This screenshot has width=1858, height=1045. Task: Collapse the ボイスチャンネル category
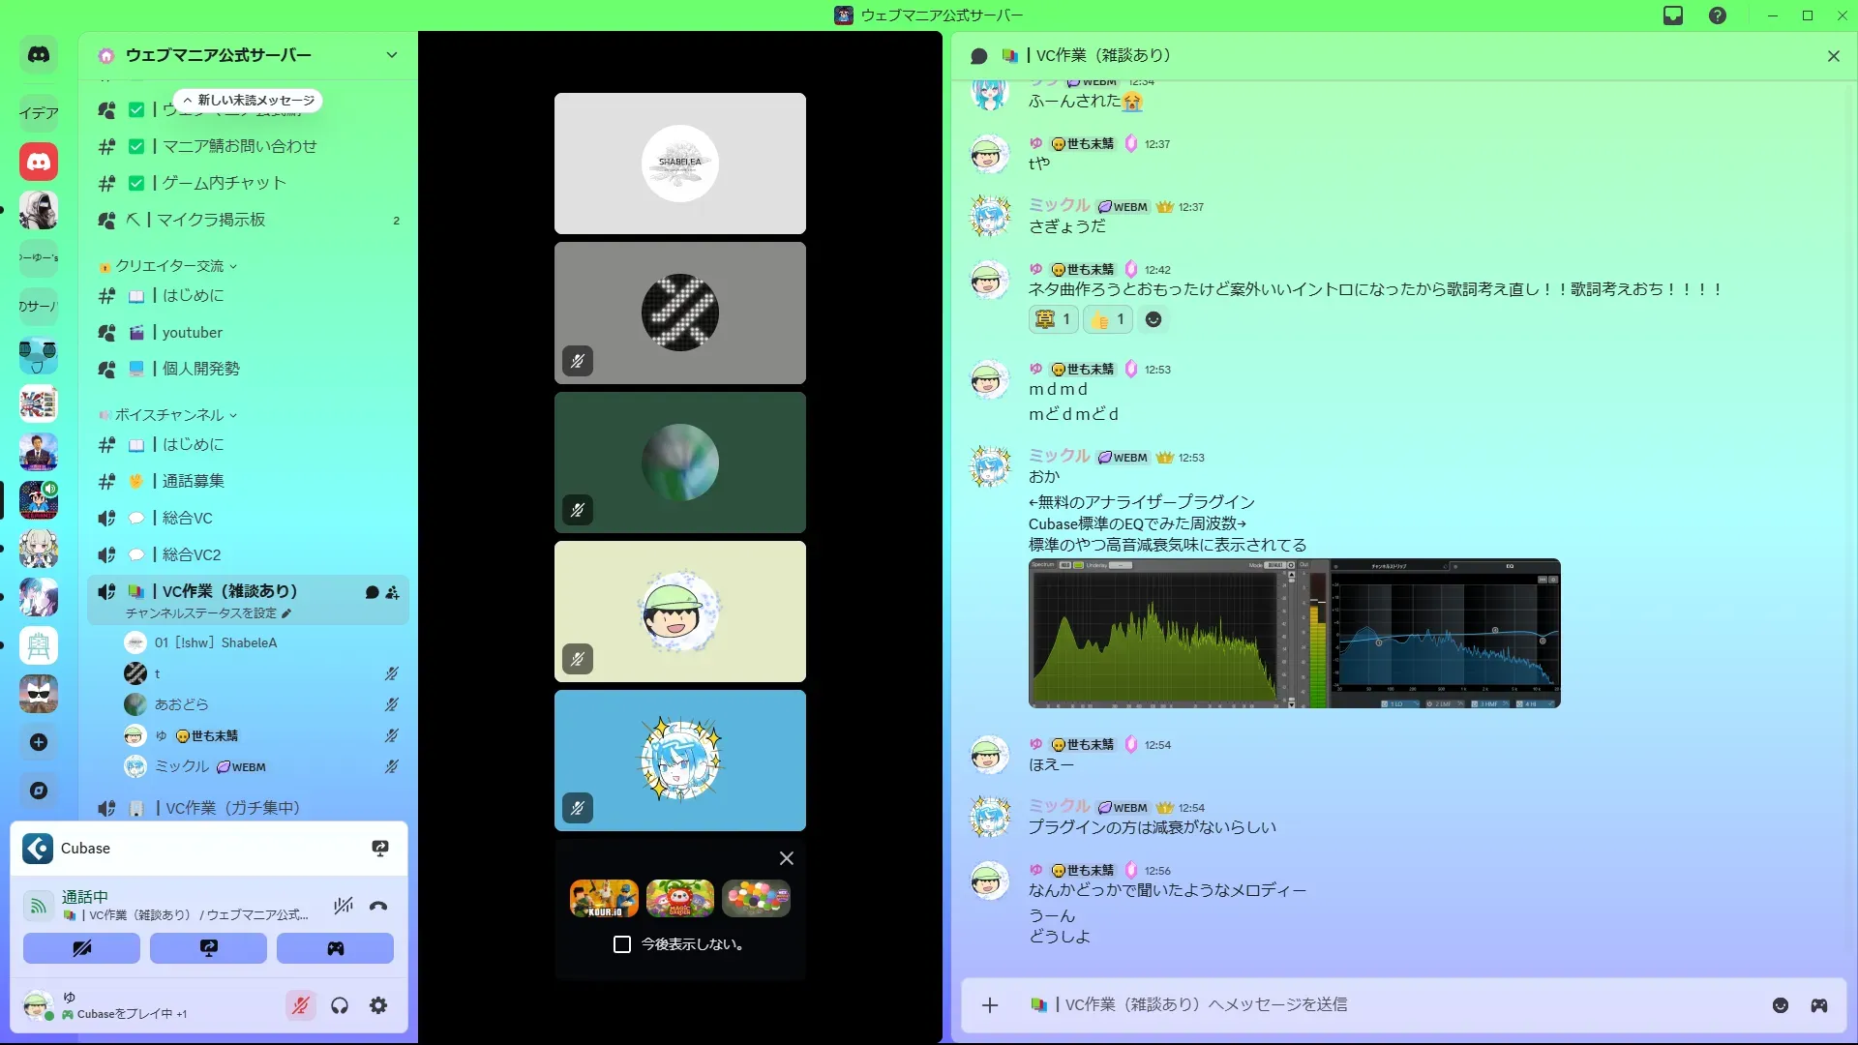click(x=169, y=415)
